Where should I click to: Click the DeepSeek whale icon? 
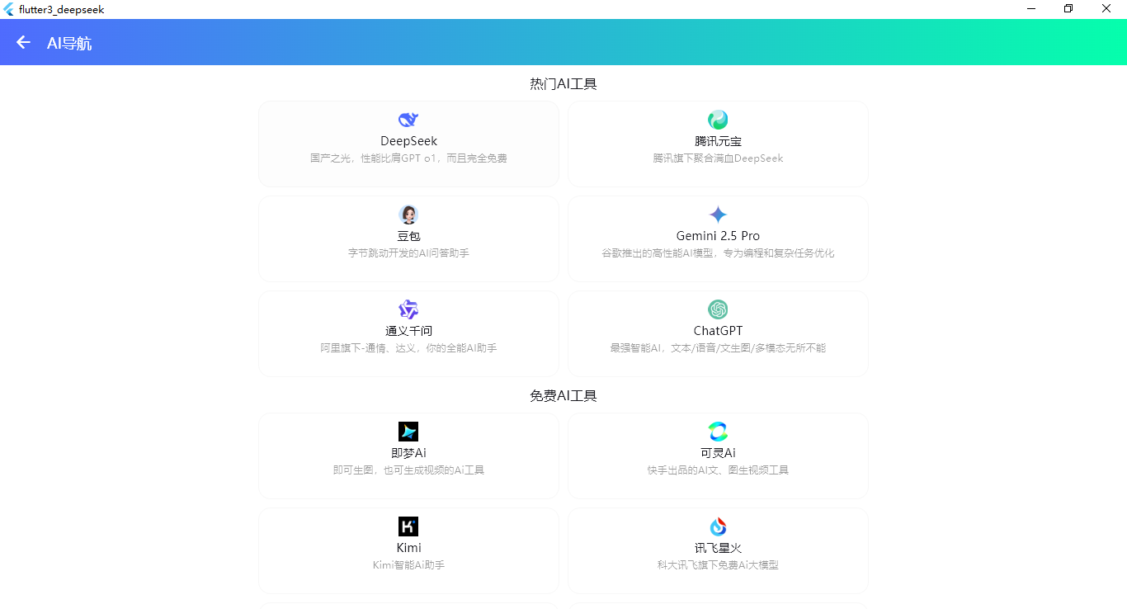pyautogui.click(x=408, y=120)
